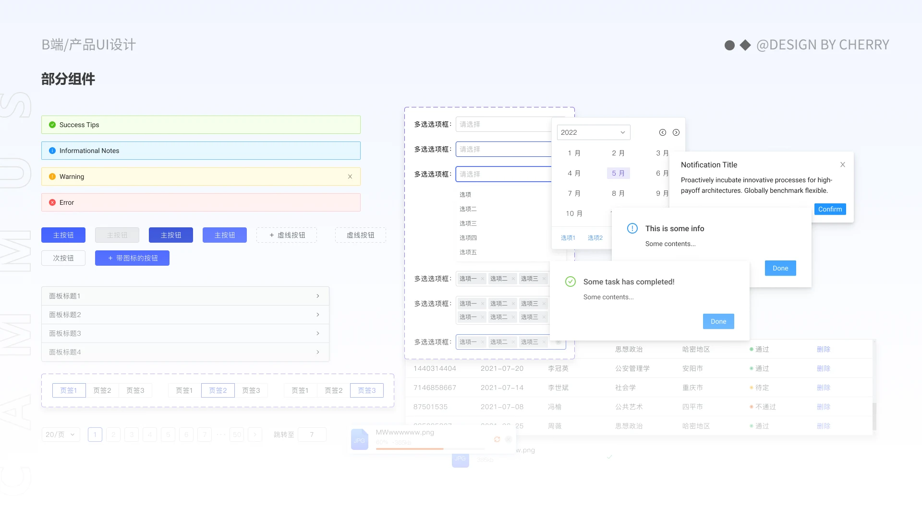Expand panel 面板标题3
Image resolution: width=922 pixels, height=518 pixels.
(x=185, y=333)
